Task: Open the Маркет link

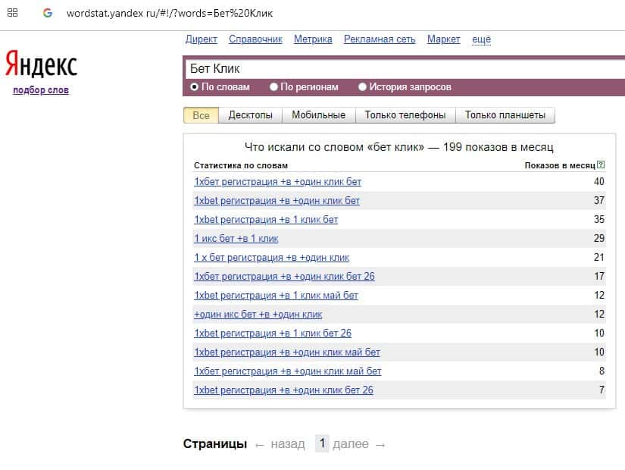Action: (444, 39)
